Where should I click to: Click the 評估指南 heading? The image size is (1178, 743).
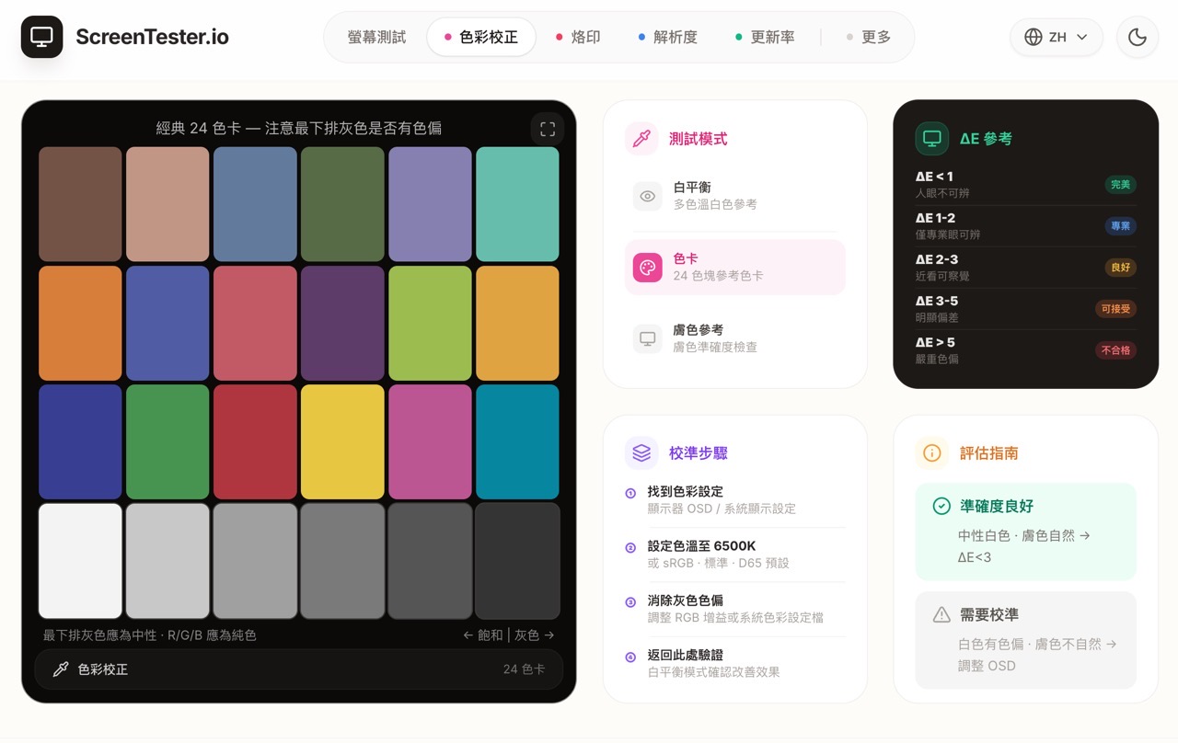988,453
